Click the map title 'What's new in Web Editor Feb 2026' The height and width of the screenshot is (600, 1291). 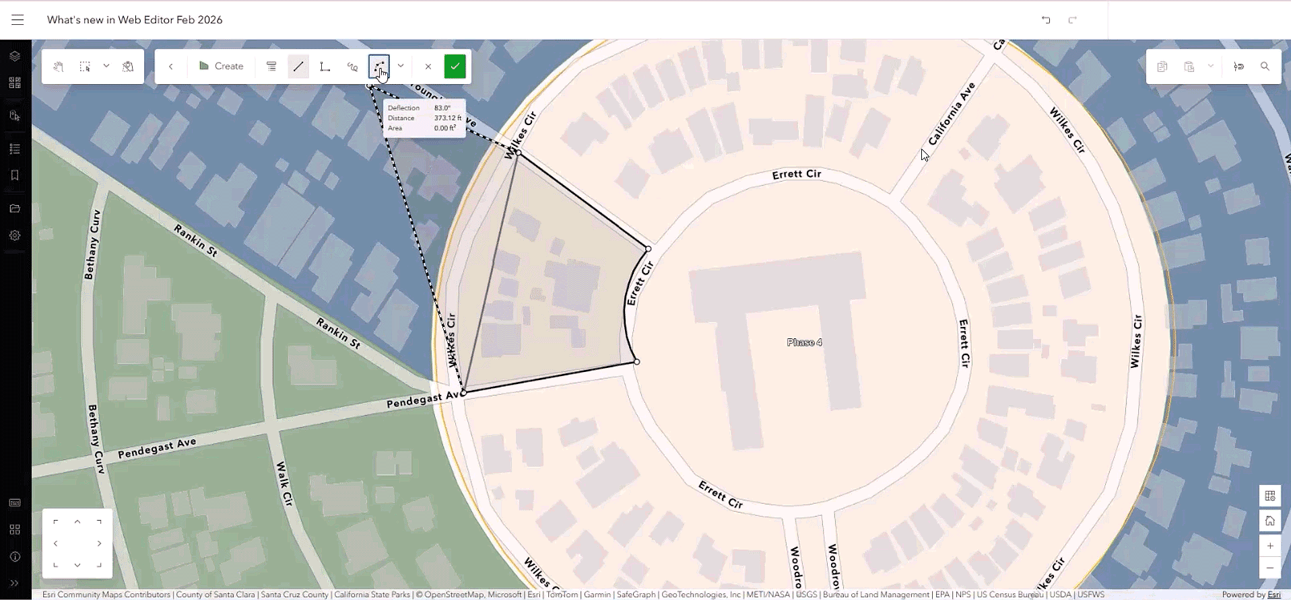(135, 20)
